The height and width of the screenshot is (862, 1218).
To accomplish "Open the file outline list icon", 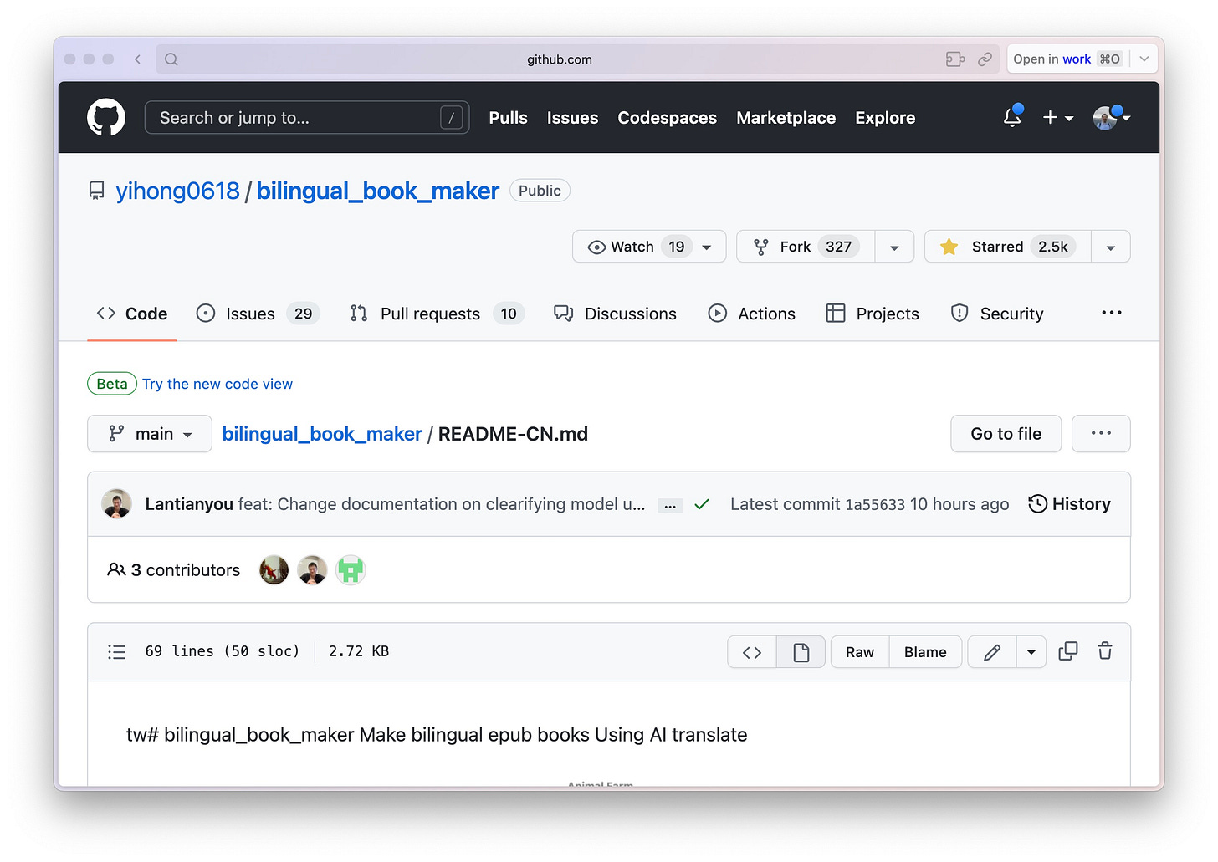I will tap(116, 651).
